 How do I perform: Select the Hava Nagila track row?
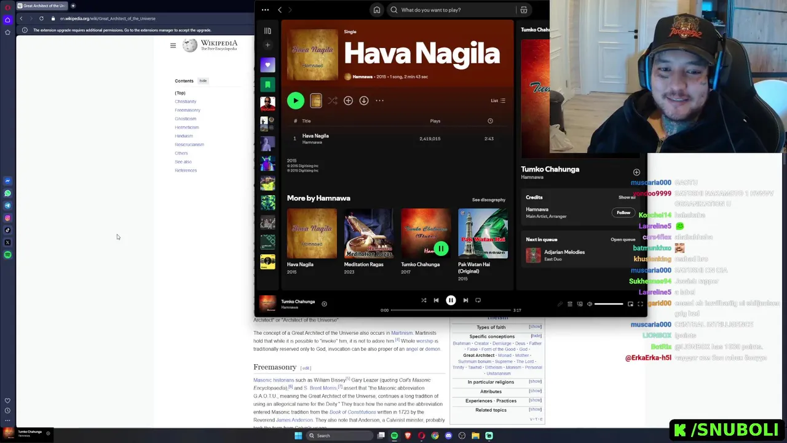coord(397,139)
